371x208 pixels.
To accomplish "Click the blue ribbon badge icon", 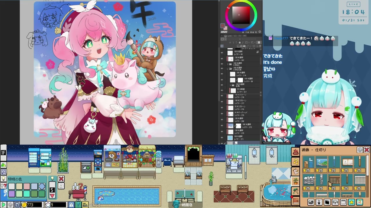I will click(6, 193).
